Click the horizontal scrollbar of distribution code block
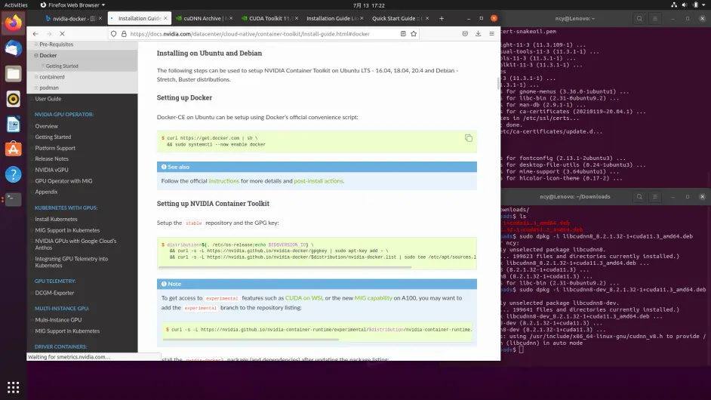711x400 pixels. point(285,267)
